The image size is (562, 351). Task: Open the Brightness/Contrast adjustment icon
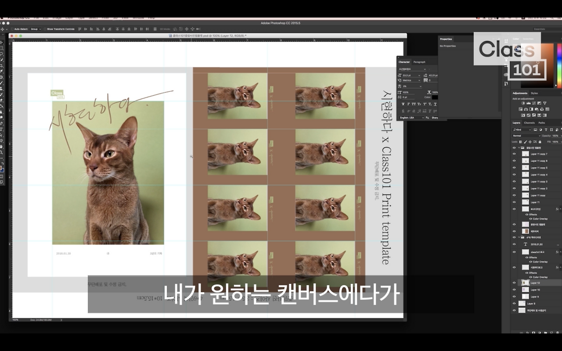[x=523, y=103]
